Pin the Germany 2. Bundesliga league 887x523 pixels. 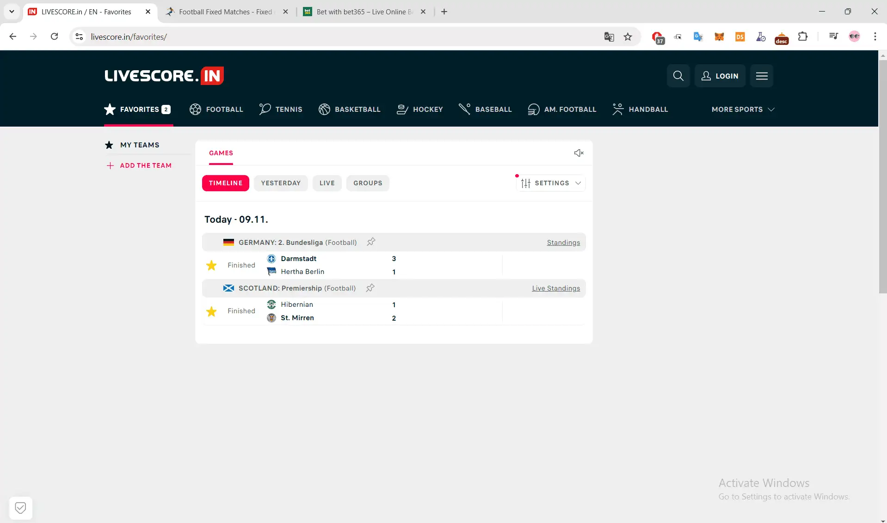coord(371,242)
